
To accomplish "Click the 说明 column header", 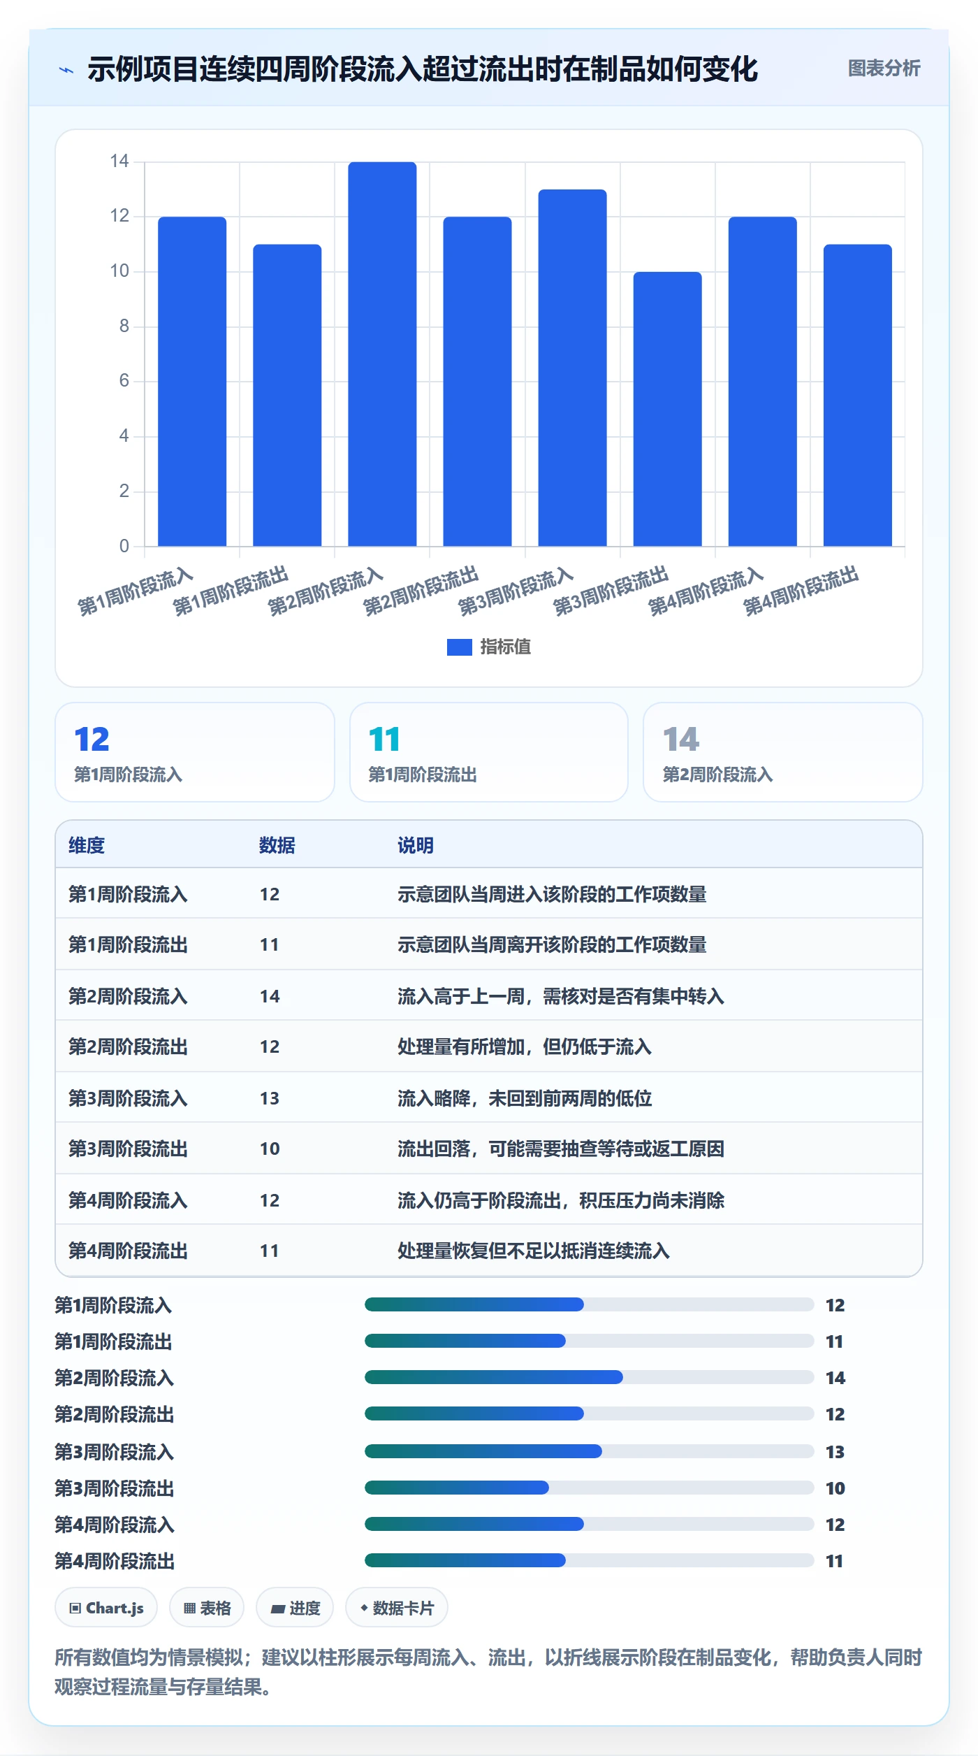I will (416, 845).
